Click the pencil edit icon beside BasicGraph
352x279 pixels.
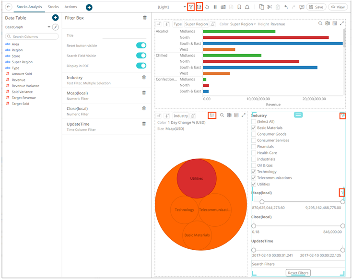[x=55, y=27]
